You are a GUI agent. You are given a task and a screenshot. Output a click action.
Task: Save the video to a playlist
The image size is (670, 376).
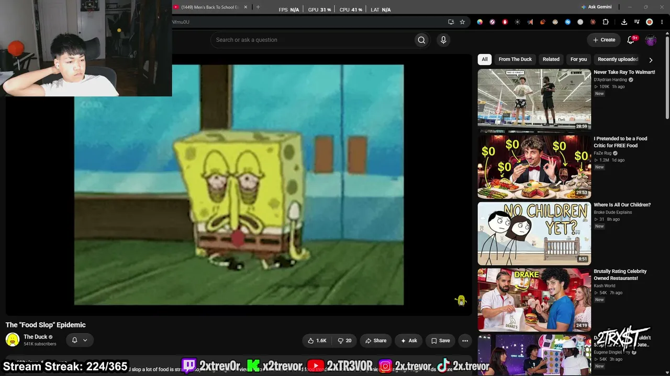point(440,340)
